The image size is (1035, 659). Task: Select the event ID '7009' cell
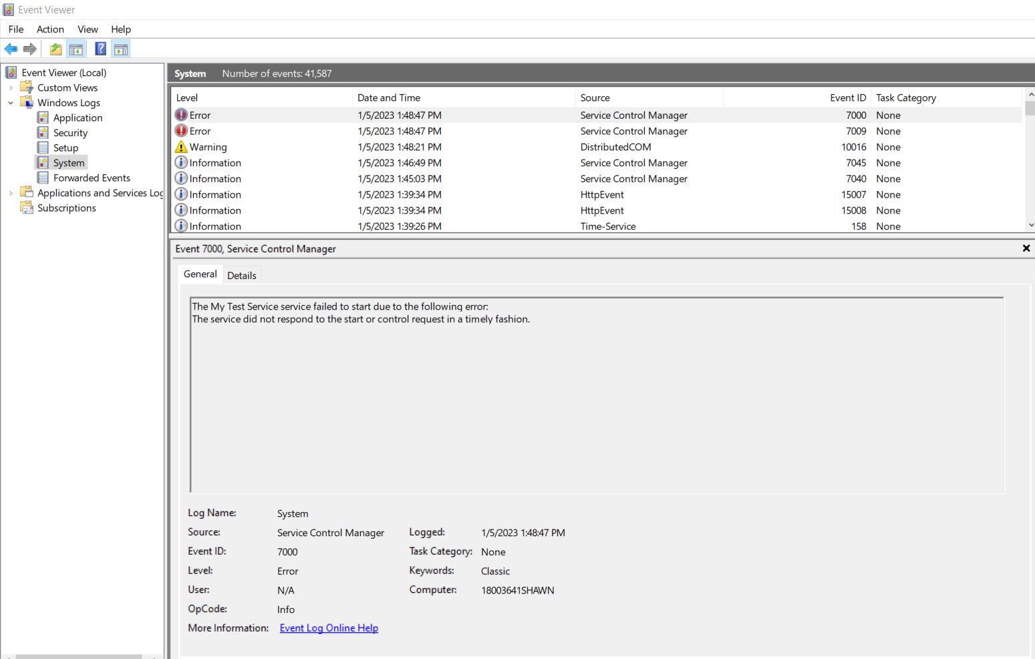click(856, 131)
